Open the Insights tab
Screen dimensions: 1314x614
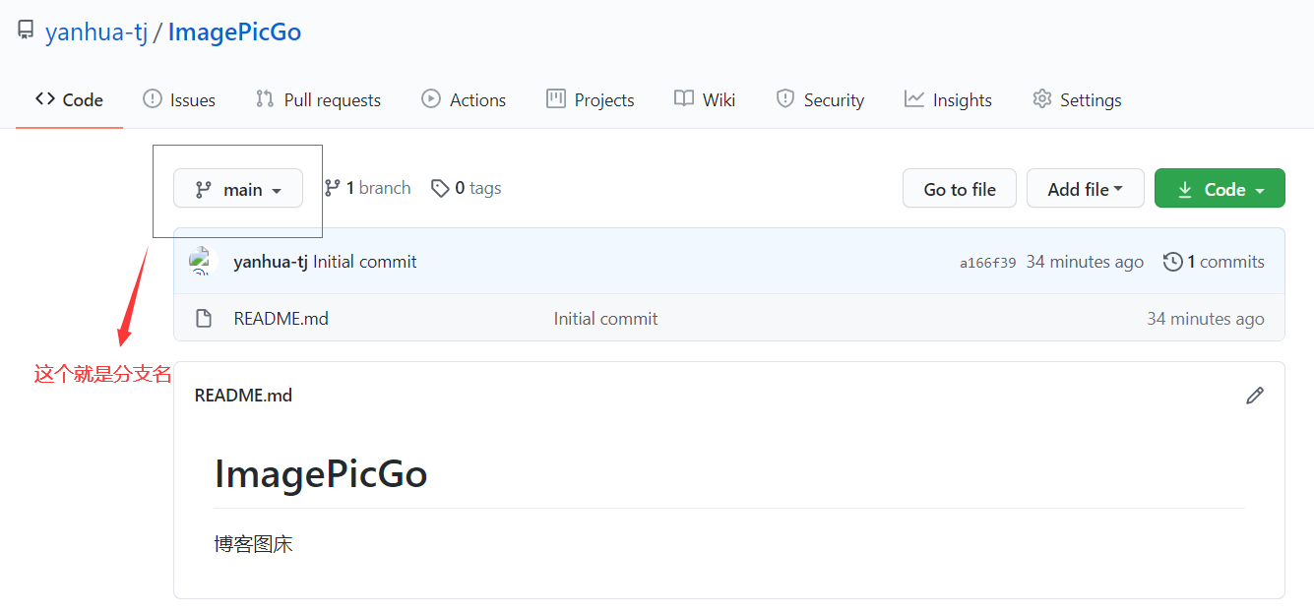pos(948,99)
